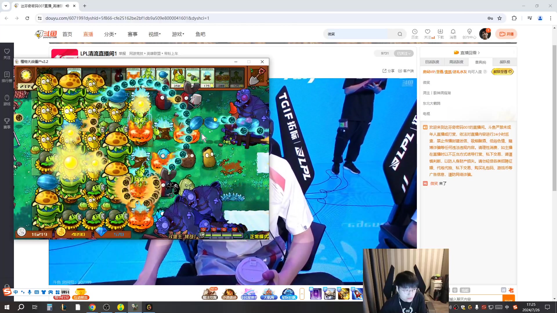Expand the 游戏 dropdown in top nav
Viewport: 557px width, 313px height.
pyautogui.click(x=178, y=34)
